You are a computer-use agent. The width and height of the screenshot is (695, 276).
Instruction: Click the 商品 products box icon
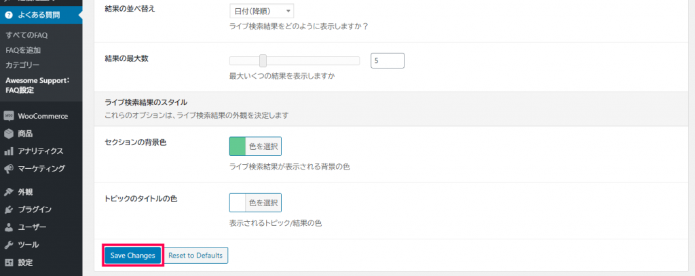(9, 134)
